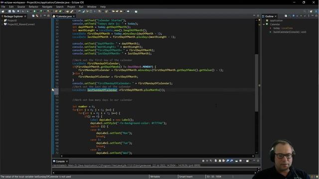Switch to the Calendar.java editor tab
This screenshot has width=319, height=179.
[x=64, y=16]
